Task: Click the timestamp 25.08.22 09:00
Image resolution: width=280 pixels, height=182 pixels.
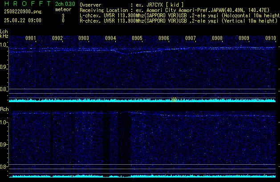Action: (x=23, y=20)
